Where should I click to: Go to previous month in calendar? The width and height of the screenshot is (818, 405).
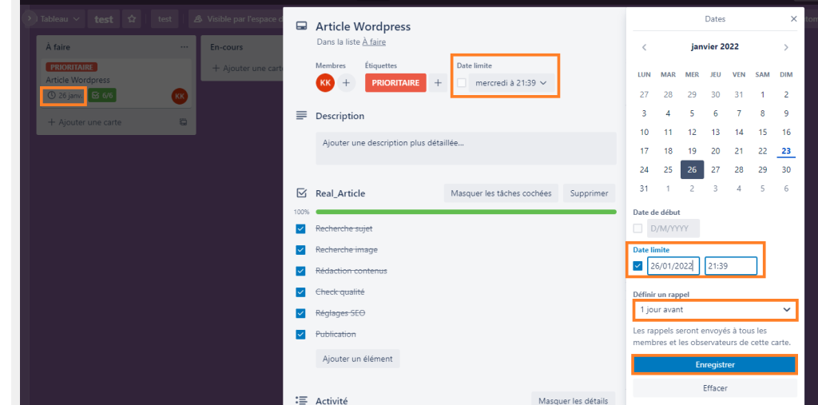[x=645, y=47]
